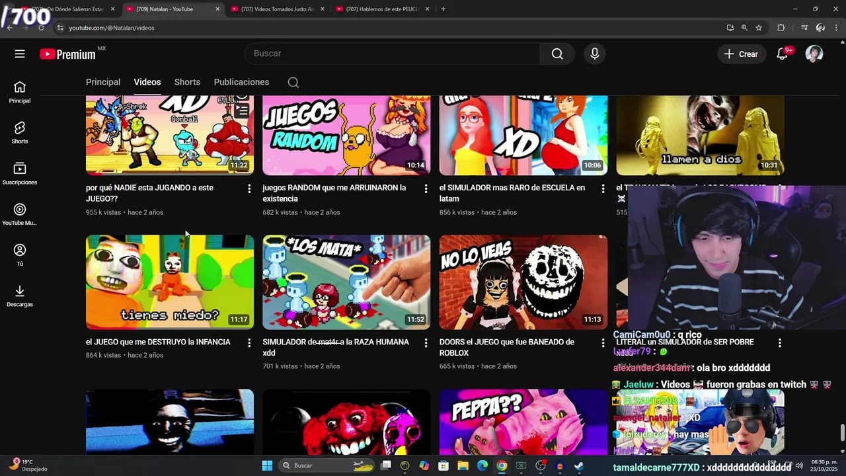
Task: Open options for 'DOORS el JUEGO' video
Action: [x=603, y=342]
